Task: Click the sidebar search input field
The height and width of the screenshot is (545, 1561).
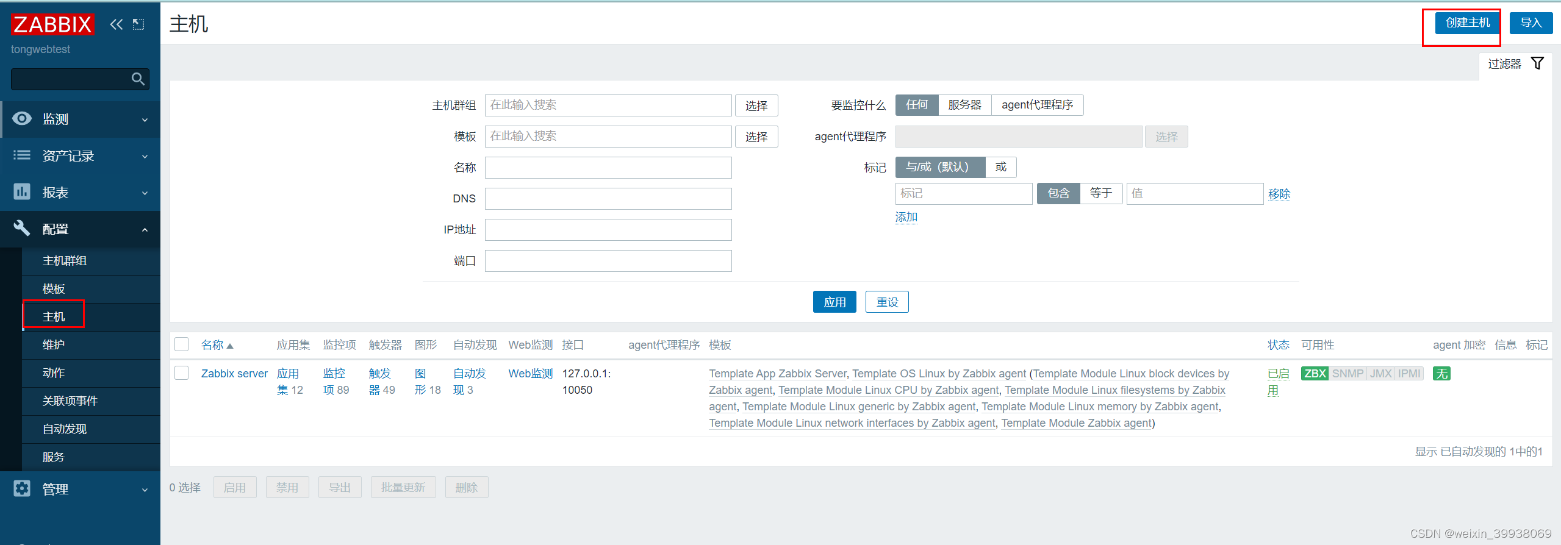Action: (x=80, y=79)
